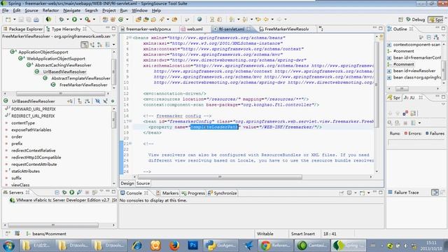Click the Spring dashboard leaf toolbar icon
The image size is (448, 252).
(x=48, y=20)
